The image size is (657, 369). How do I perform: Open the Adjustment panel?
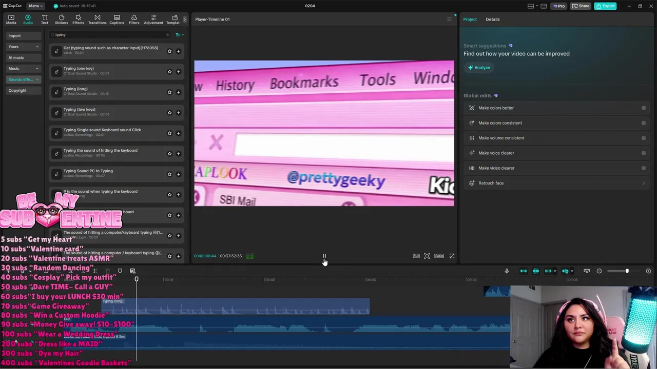click(153, 19)
